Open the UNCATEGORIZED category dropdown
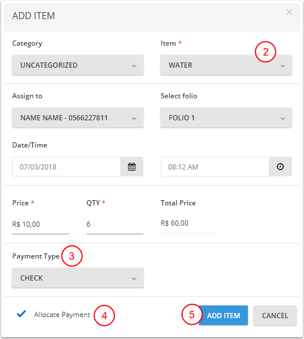Viewport: 304px width, 339px height. pos(77,65)
